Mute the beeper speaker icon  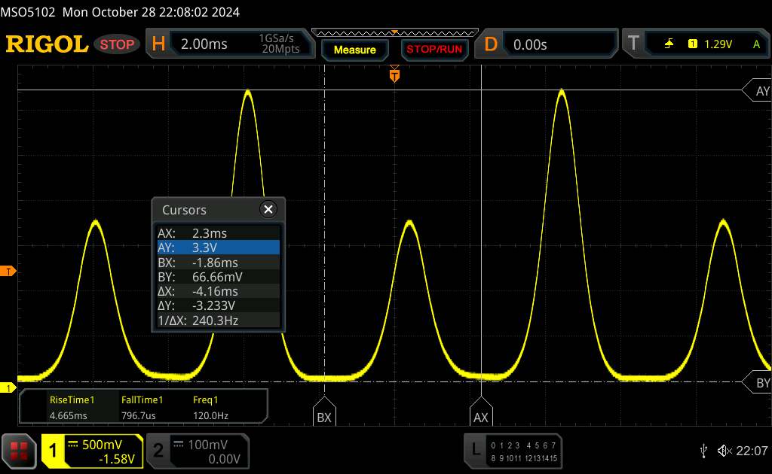coord(723,450)
